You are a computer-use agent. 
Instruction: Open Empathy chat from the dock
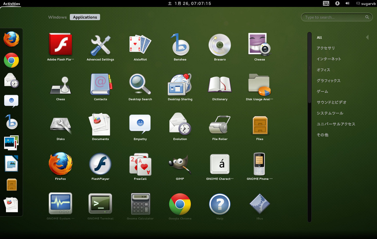11,101
